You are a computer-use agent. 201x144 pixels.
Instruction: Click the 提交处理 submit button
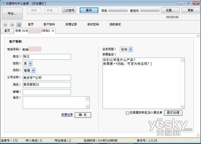pyautogui.click(x=173, y=113)
